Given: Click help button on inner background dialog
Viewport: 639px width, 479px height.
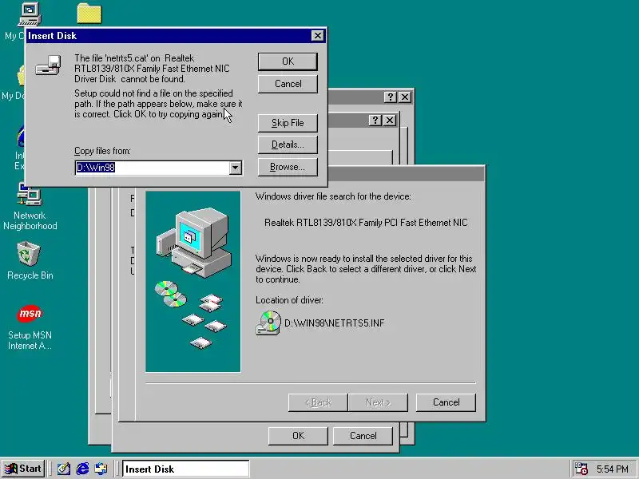Looking at the screenshot, I should pos(375,121).
